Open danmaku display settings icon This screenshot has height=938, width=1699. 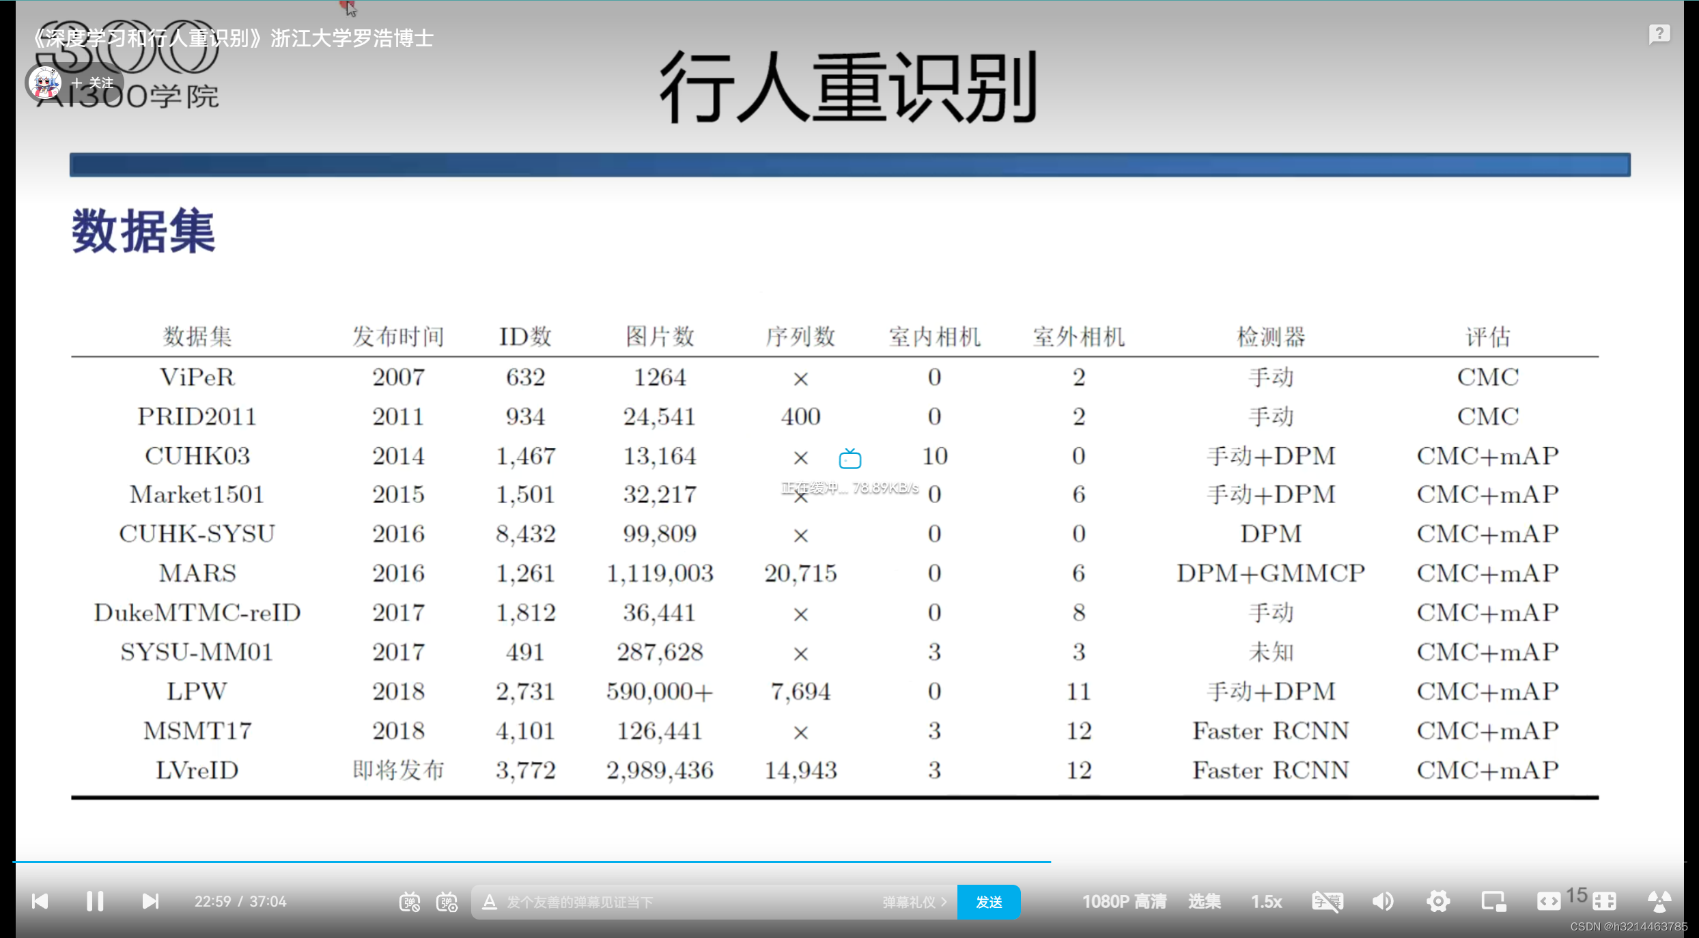[447, 902]
